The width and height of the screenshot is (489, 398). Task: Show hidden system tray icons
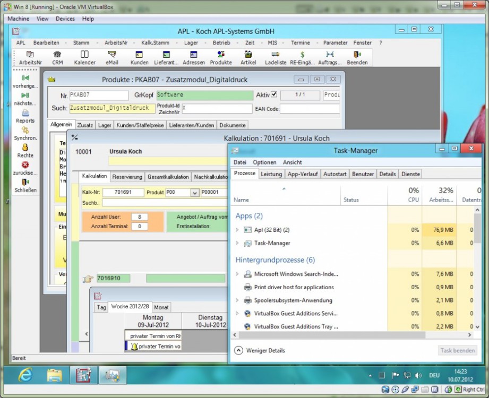point(370,376)
